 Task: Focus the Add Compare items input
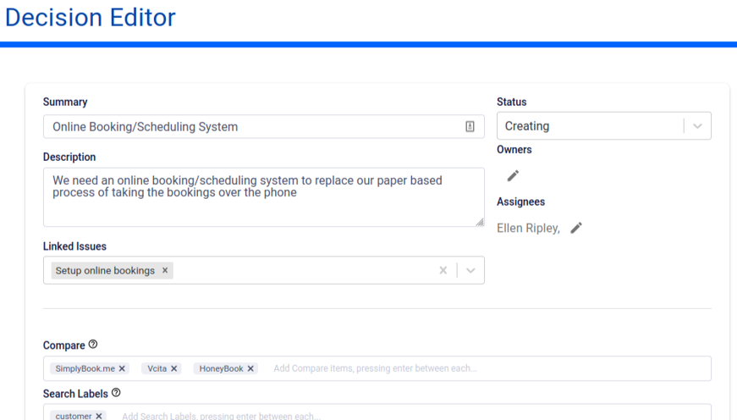[482, 369]
